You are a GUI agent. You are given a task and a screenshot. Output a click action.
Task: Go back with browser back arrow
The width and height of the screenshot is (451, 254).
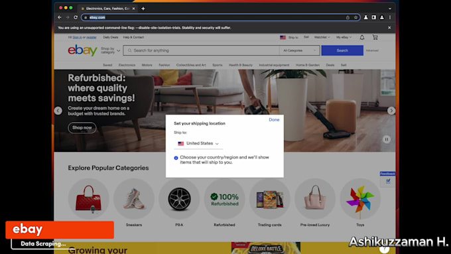point(60,17)
